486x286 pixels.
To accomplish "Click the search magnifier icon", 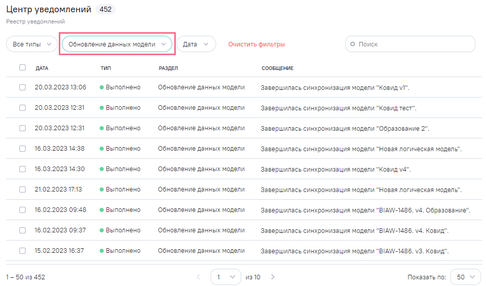I will coord(353,44).
